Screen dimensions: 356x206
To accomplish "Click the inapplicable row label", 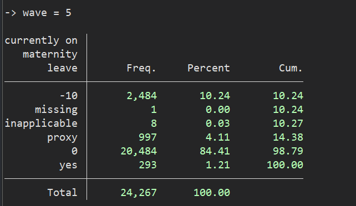I will coord(41,123).
